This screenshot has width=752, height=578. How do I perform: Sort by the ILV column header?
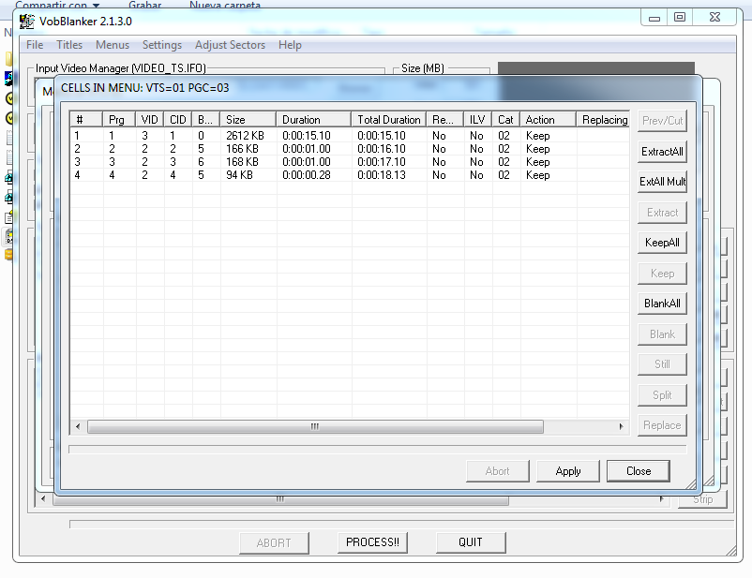point(477,120)
